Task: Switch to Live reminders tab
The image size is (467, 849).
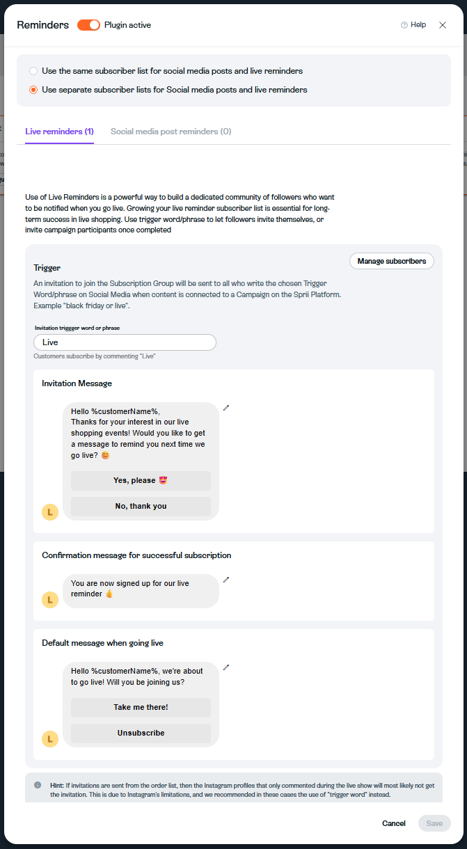Action: (59, 132)
